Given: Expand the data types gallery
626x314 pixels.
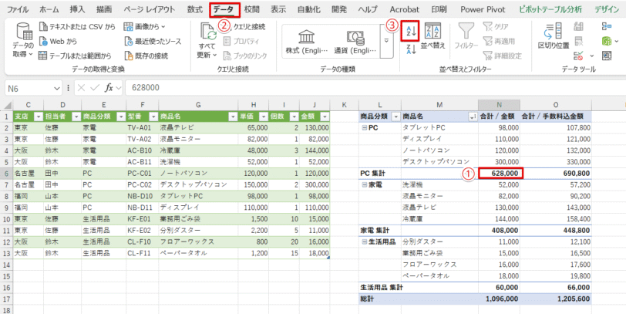Looking at the screenshot, I should 386,41.
